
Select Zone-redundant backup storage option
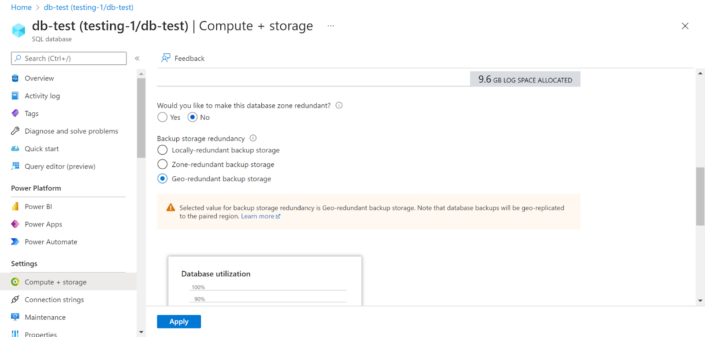point(163,164)
